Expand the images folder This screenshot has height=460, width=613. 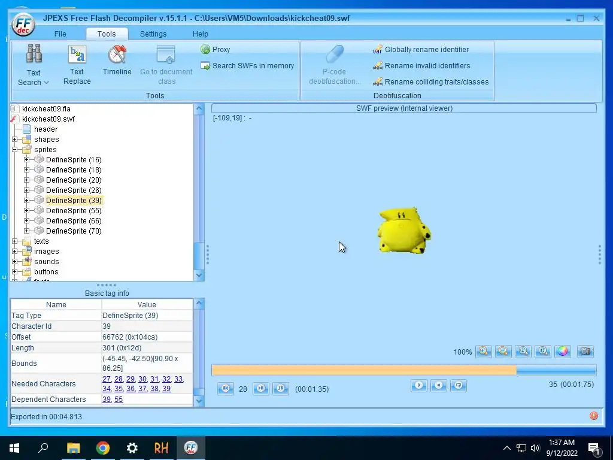pos(15,251)
